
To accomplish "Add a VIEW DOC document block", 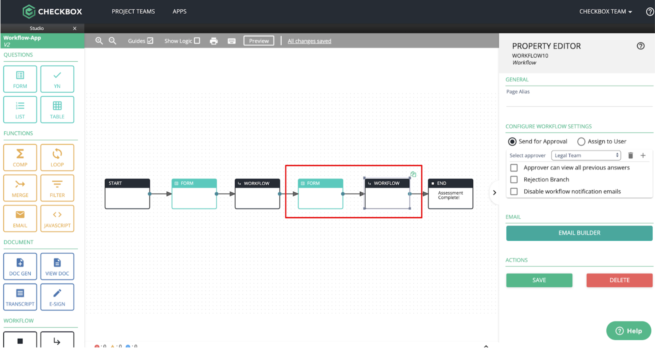I will point(57,266).
